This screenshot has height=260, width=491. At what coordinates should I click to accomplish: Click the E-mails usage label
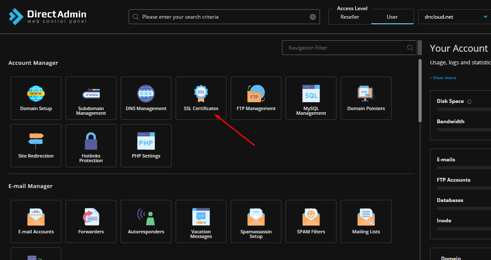446,160
